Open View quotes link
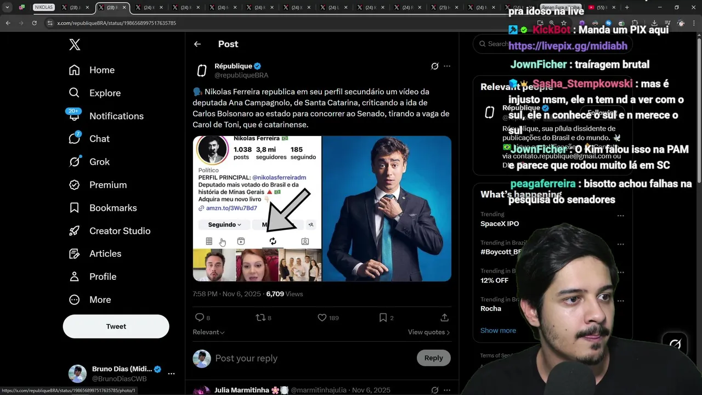Screen dimensions: 702x395 [x=429, y=332]
